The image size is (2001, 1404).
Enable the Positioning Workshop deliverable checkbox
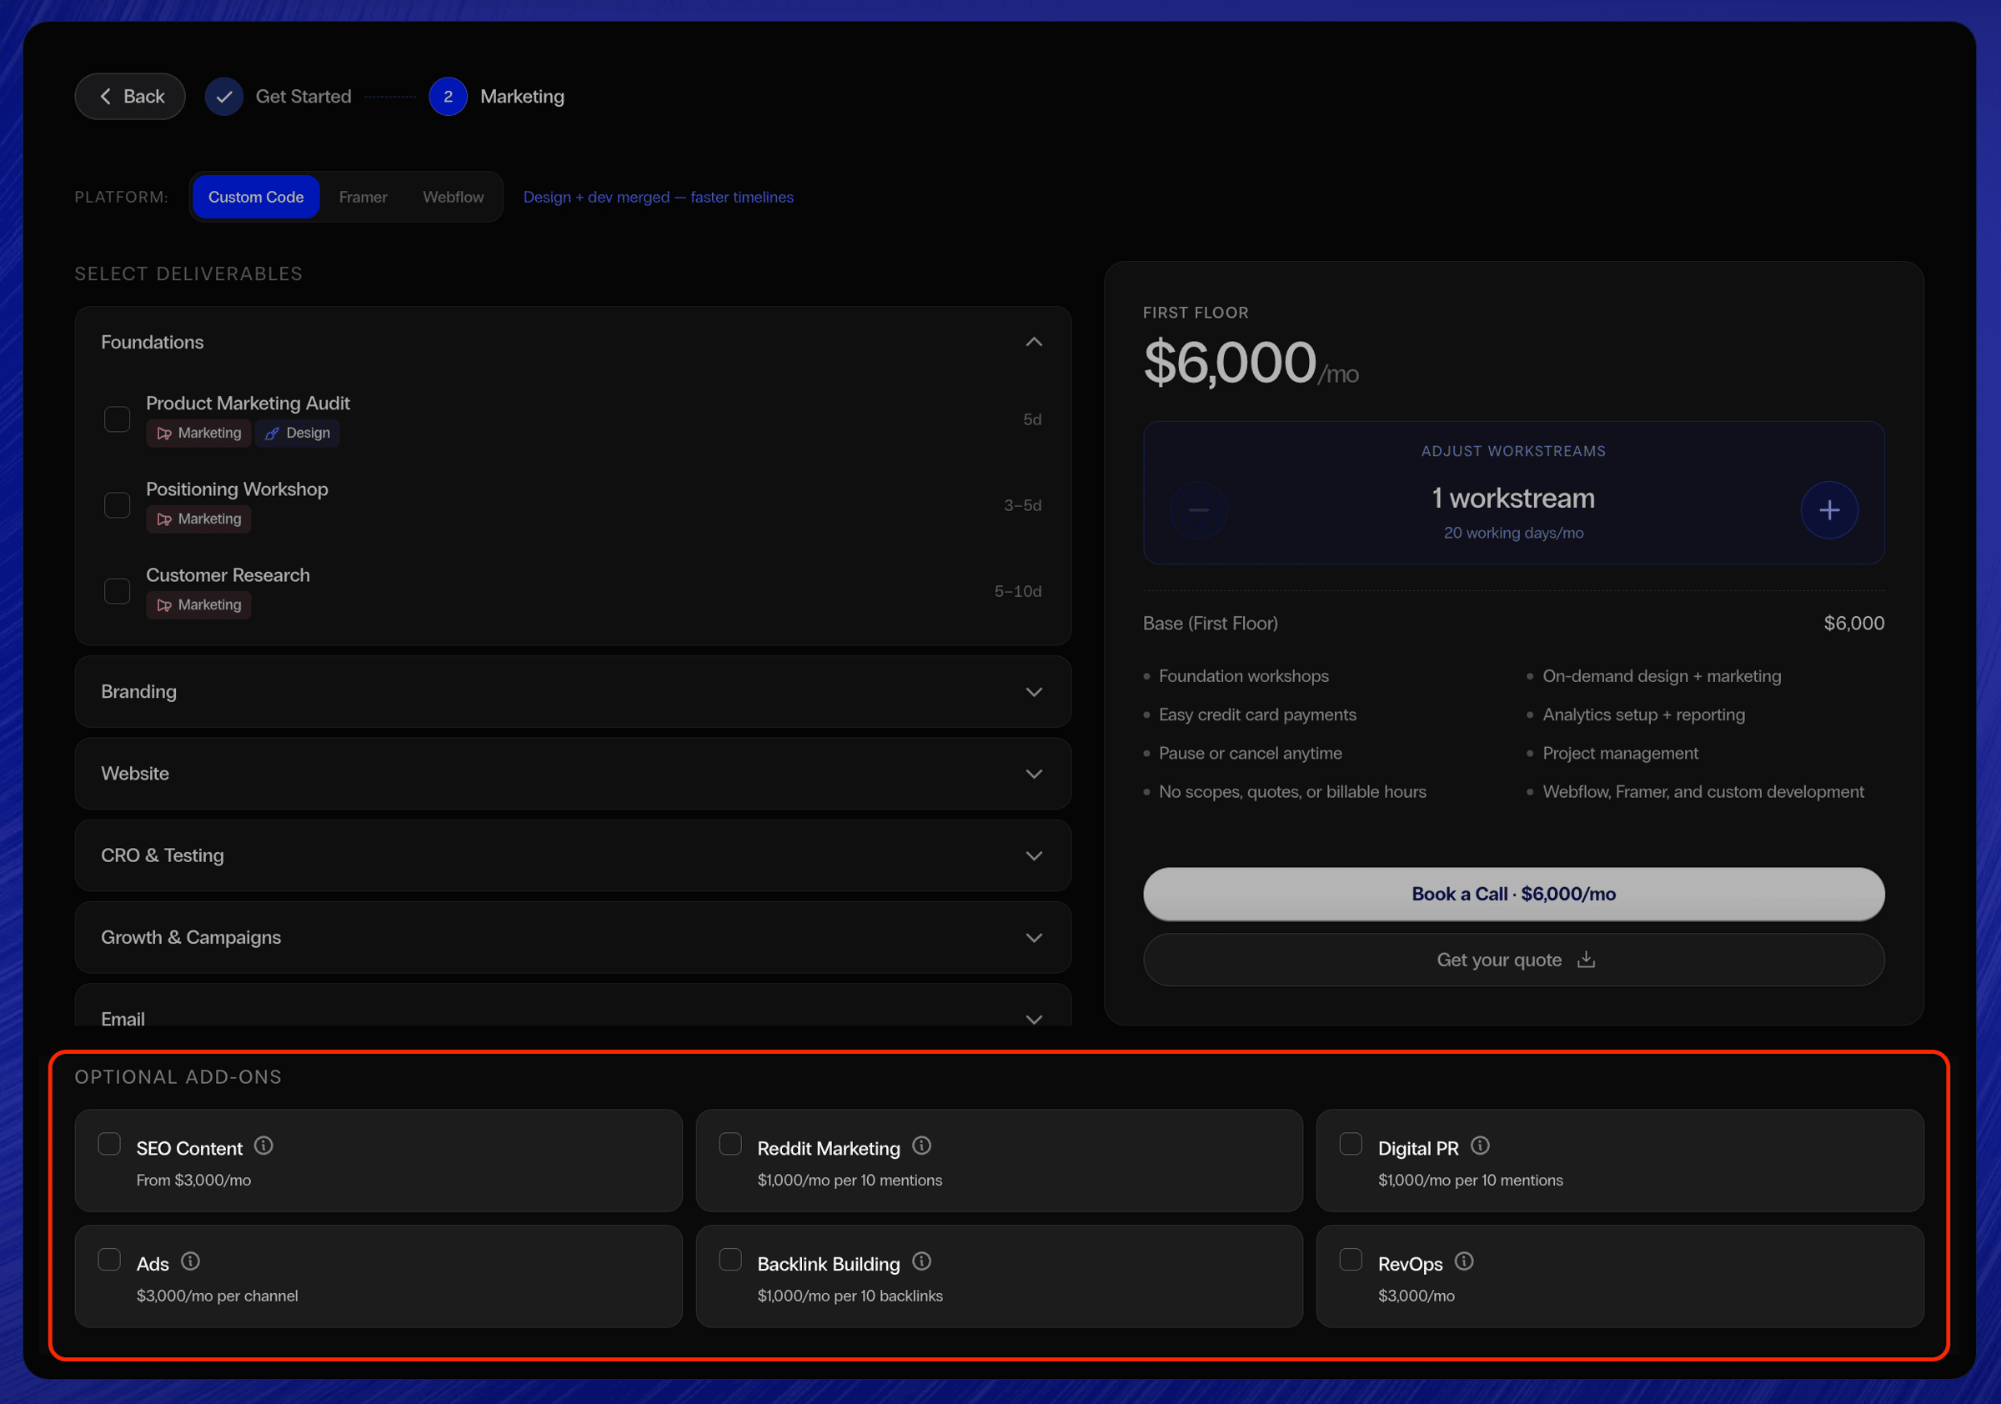[117, 505]
